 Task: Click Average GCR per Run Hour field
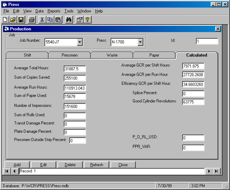(x=193, y=74)
